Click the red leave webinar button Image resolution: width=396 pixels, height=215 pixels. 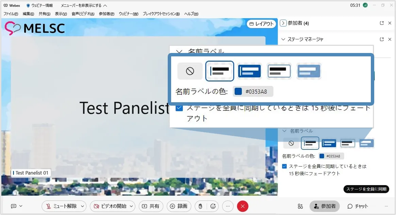[243, 206]
